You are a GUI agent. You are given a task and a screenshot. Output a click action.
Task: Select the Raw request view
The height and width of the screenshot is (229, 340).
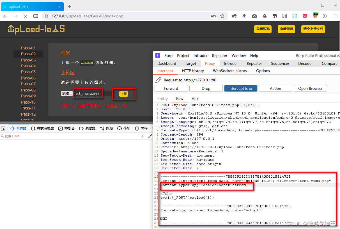point(180,99)
